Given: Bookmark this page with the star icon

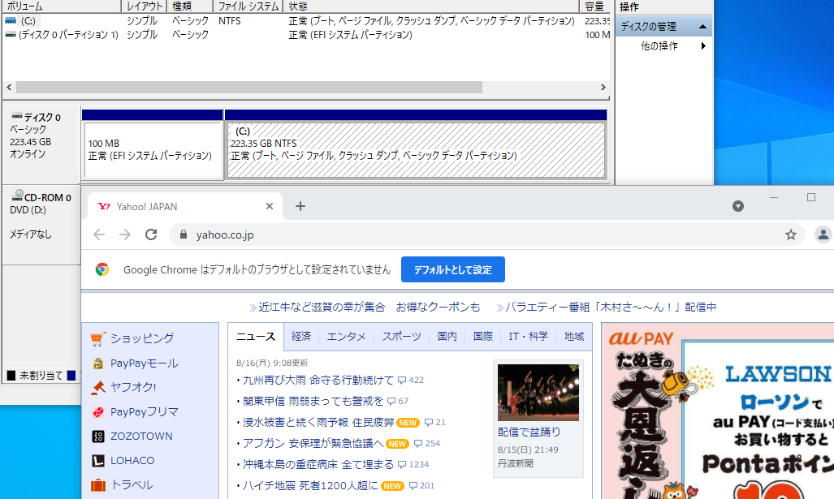Looking at the screenshot, I should [x=791, y=234].
